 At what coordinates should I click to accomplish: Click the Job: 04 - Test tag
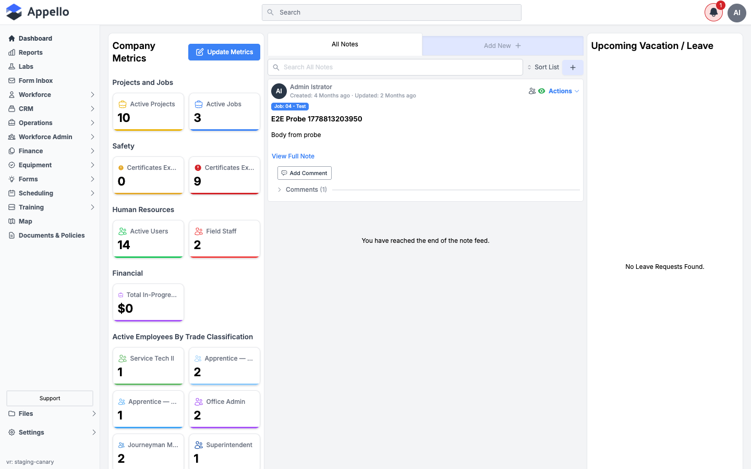290,106
